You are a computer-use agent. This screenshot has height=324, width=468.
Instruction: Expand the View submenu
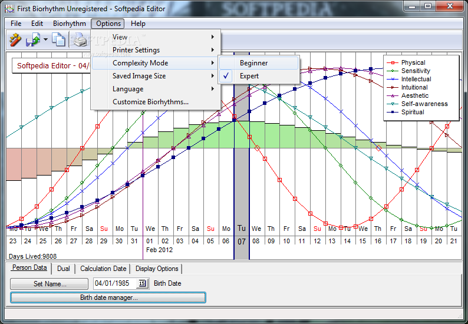coord(156,37)
